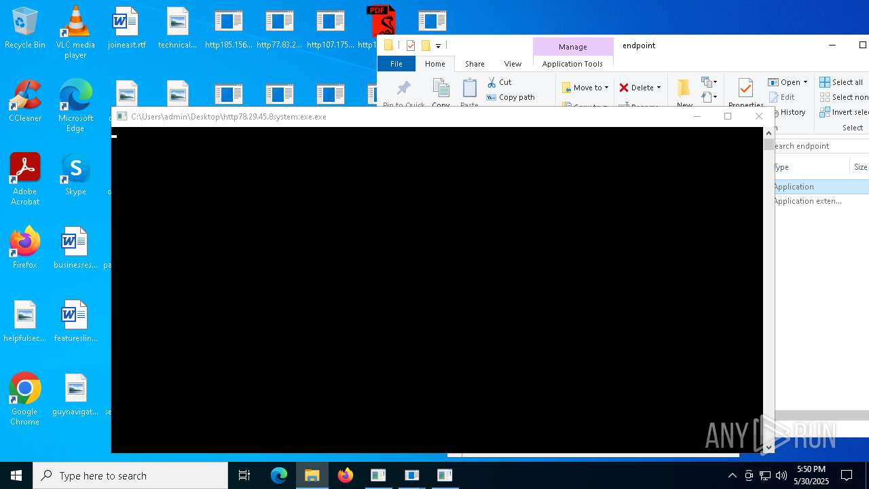The width and height of the screenshot is (869, 489).
Task: Switch to the View tab in Explorer
Action: (x=513, y=64)
